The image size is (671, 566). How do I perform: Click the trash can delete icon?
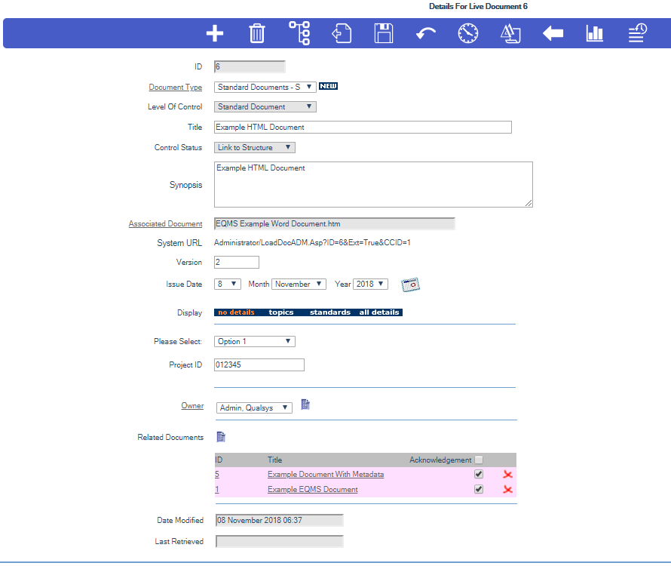point(257,33)
